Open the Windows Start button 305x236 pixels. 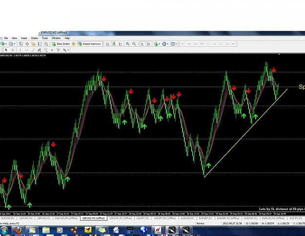pyautogui.click(x=4, y=230)
